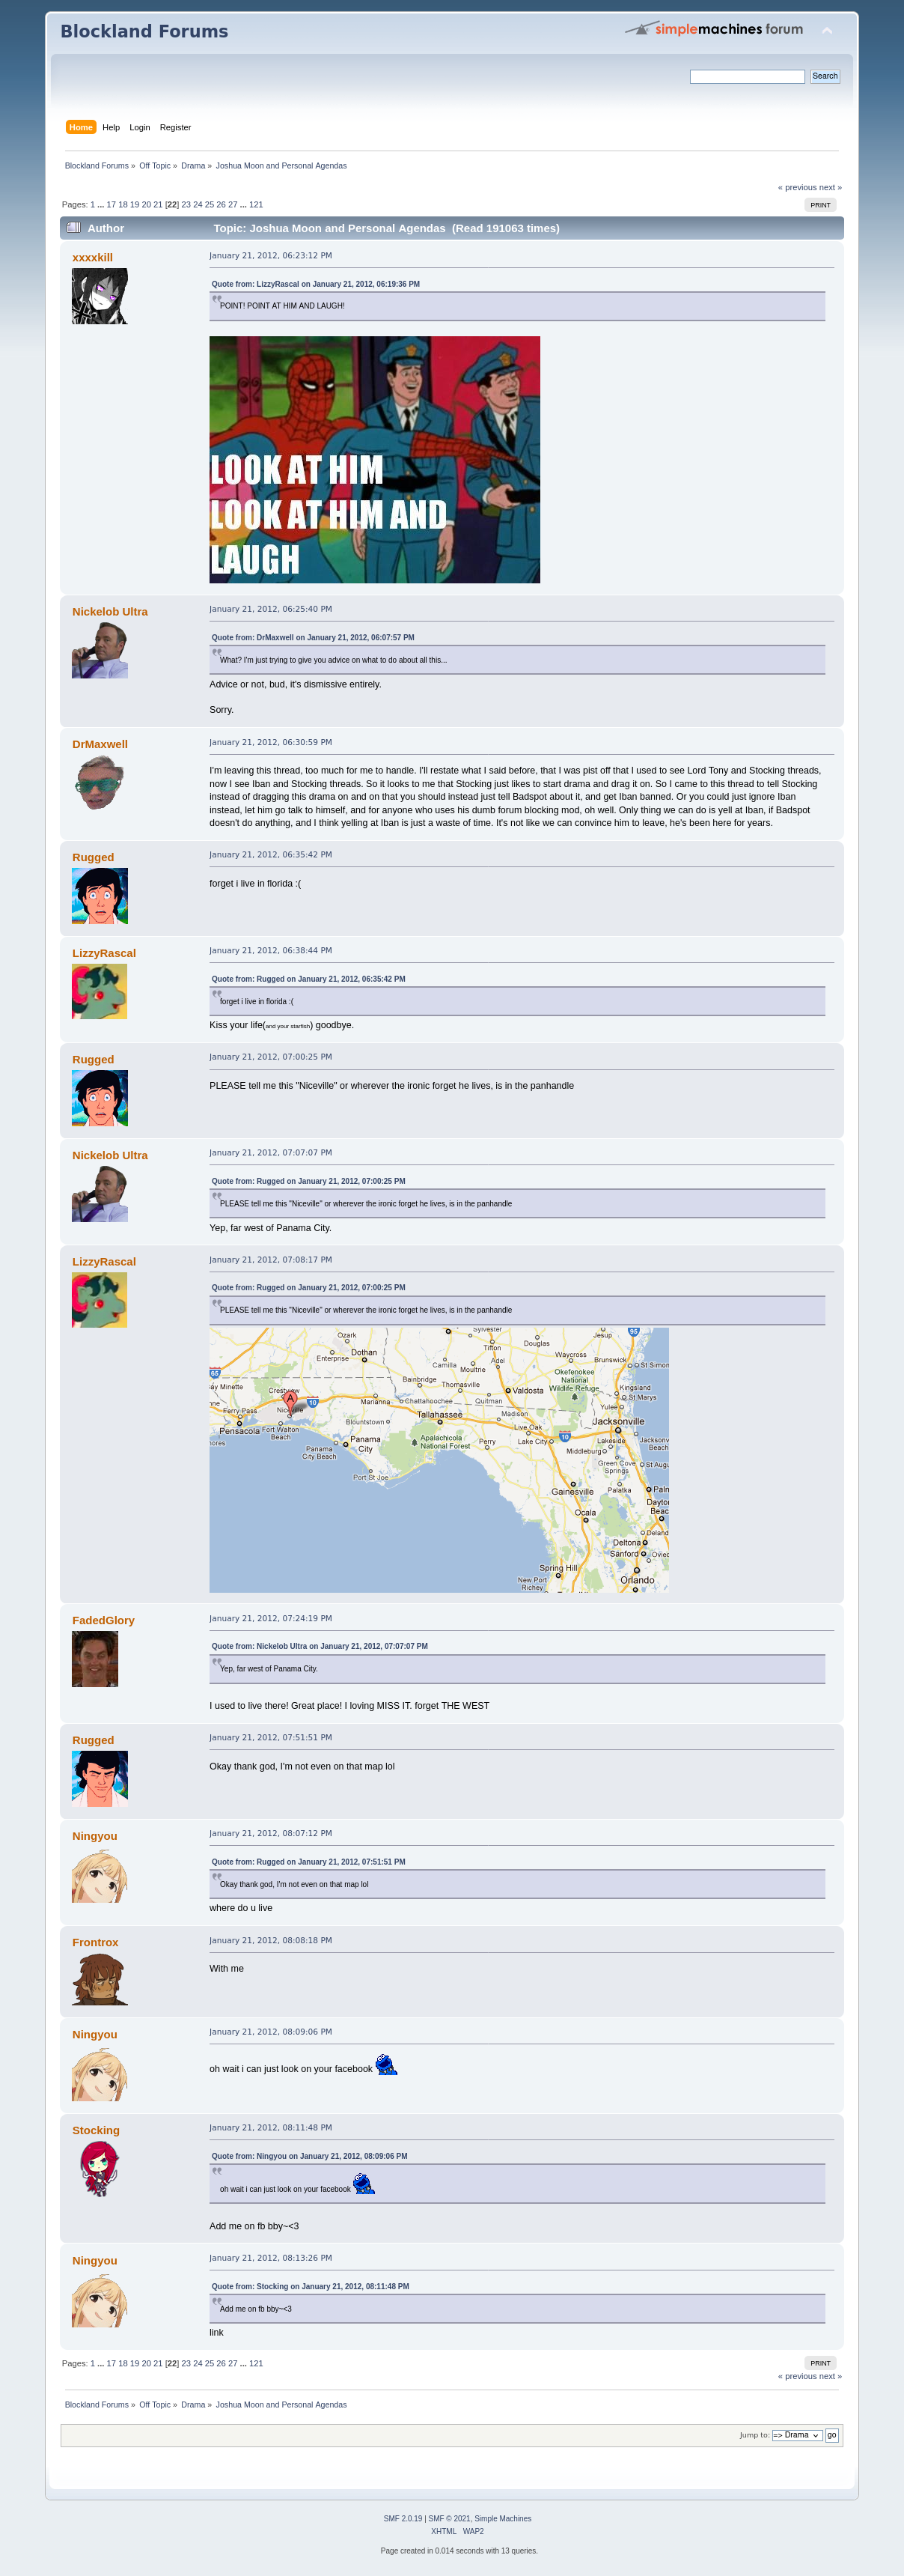Collapse the forum header with the arrow icon
Image resolution: width=904 pixels, height=2576 pixels.
826,31
